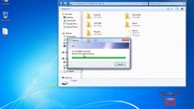This screenshot has height=109, width=194.
Task: Toggle the preview pane icon
Action: pos(177,9)
